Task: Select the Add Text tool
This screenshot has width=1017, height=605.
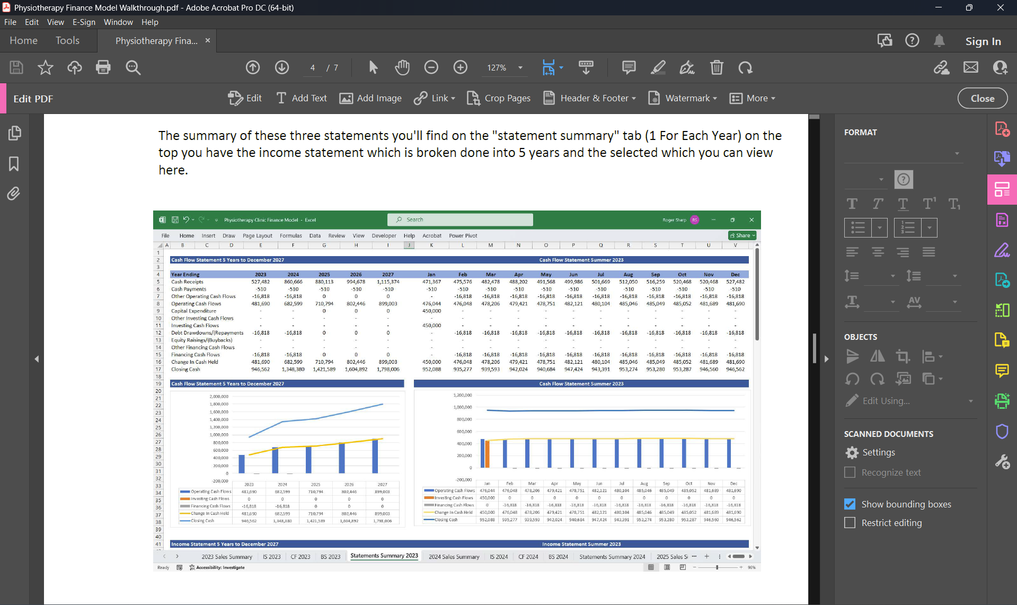Action: [x=301, y=98]
